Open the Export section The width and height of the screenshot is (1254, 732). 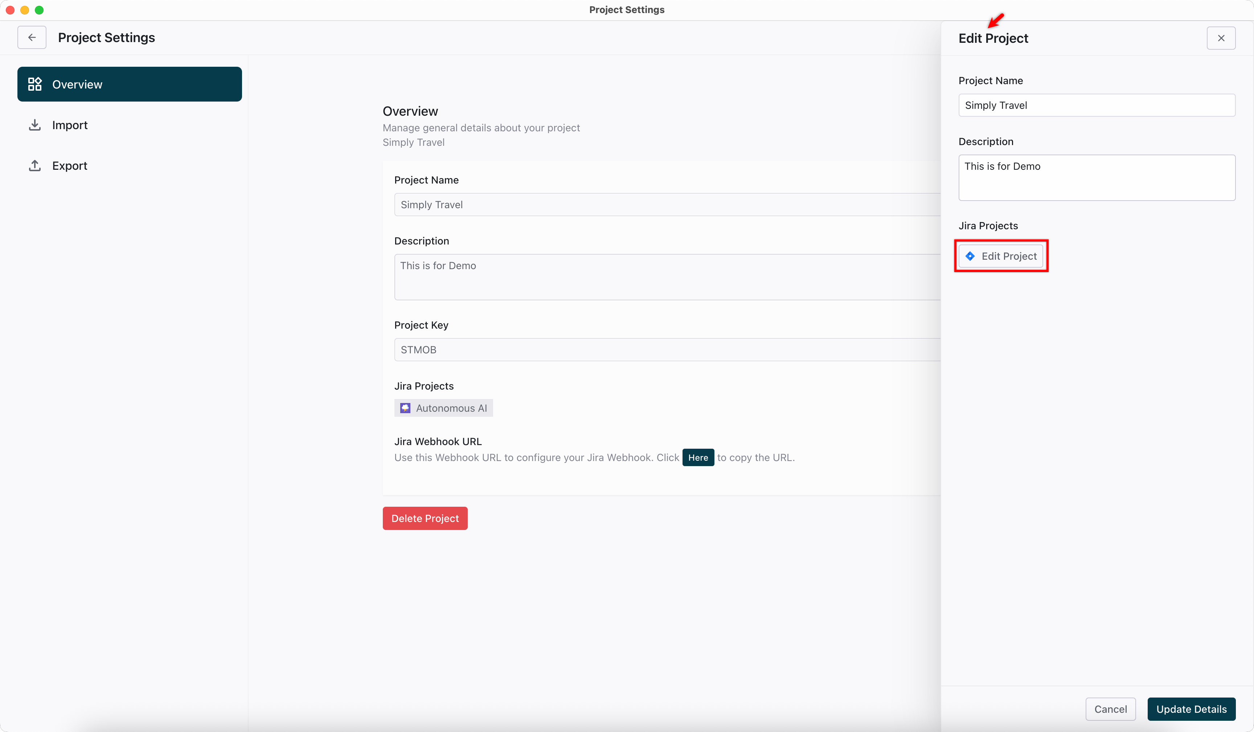[x=70, y=166]
